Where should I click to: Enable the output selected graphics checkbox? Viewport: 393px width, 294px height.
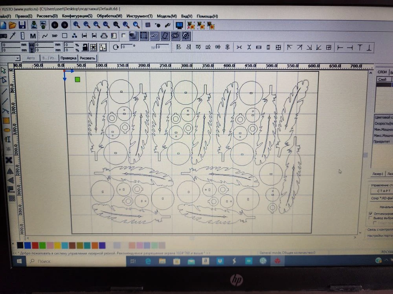coord(370,218)
